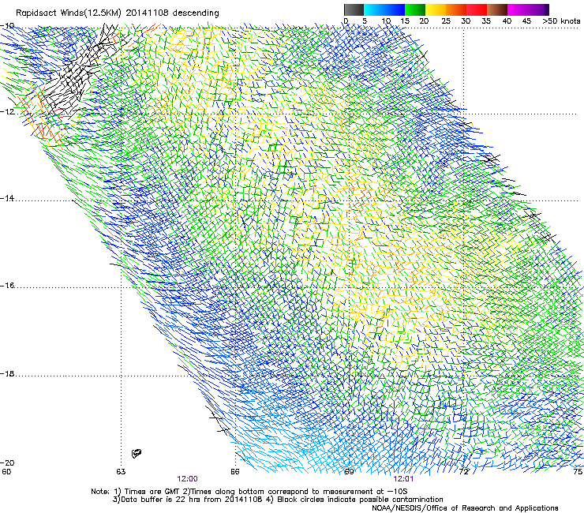Click the '75' longitude axis label
The image size is (584, 513).
(578, 472)
